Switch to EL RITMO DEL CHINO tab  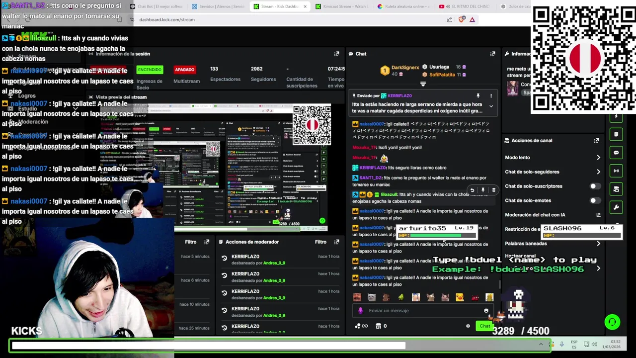(x=465, y=6)
